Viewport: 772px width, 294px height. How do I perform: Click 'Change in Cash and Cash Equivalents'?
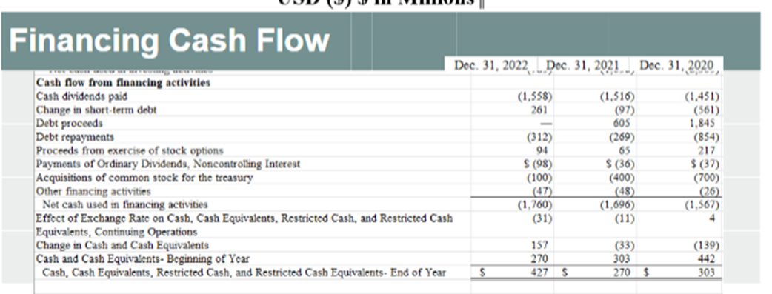tap(122, 245)
